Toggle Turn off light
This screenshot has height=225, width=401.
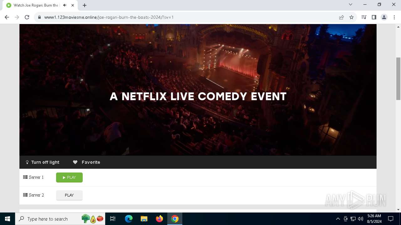tap(42, 162)
